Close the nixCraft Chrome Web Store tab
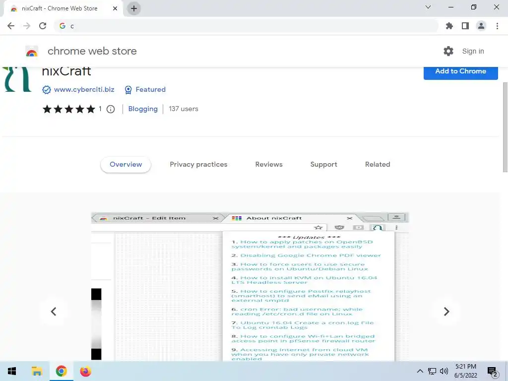The image size is (508, 381). [115, 8]
